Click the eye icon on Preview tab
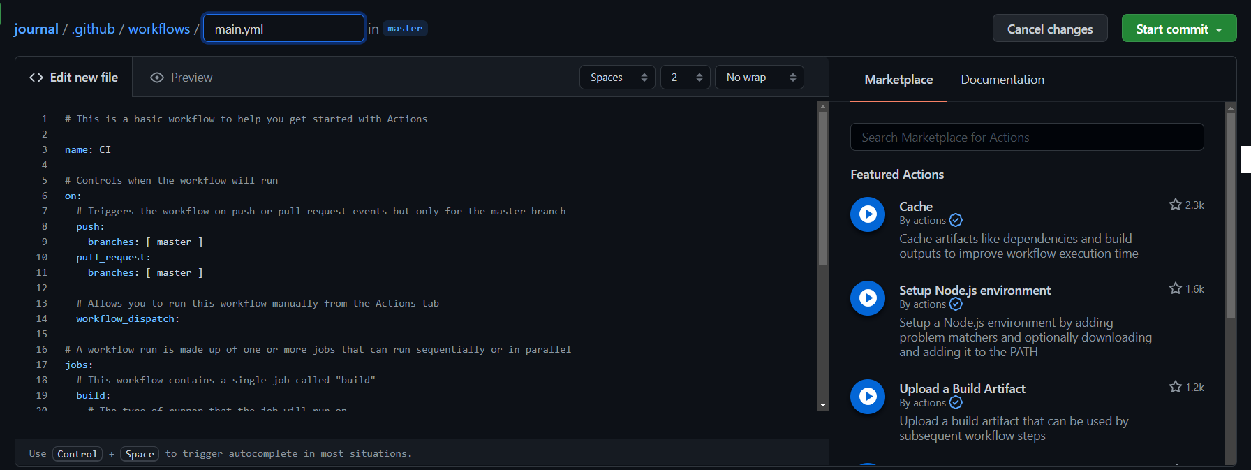Image resolution: width=1251 pixels, height=470 pixels. (157, 78)
